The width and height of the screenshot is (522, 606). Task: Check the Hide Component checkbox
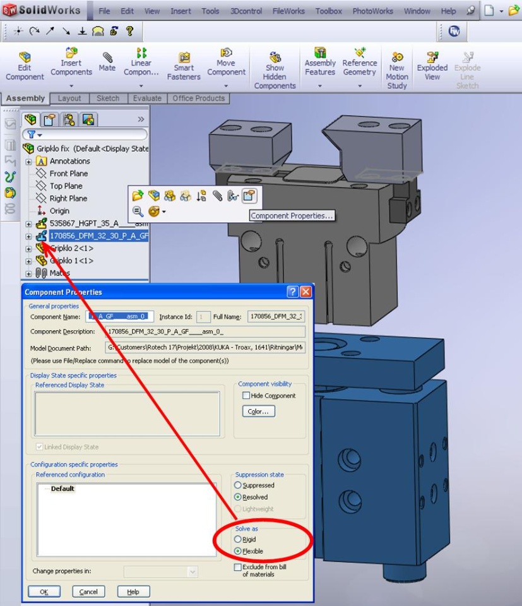tap(246, 395)
